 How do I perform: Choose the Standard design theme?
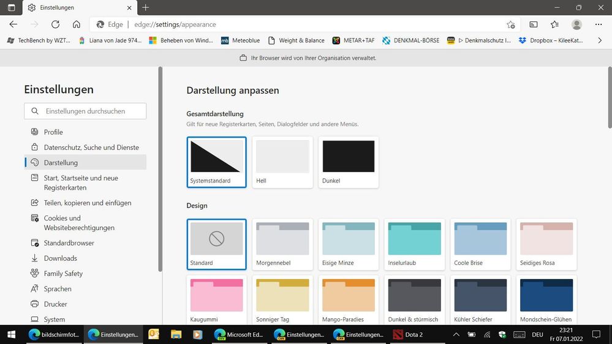[216, 244]
